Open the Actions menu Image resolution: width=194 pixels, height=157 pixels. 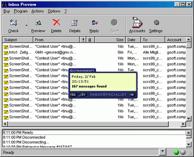38,11
